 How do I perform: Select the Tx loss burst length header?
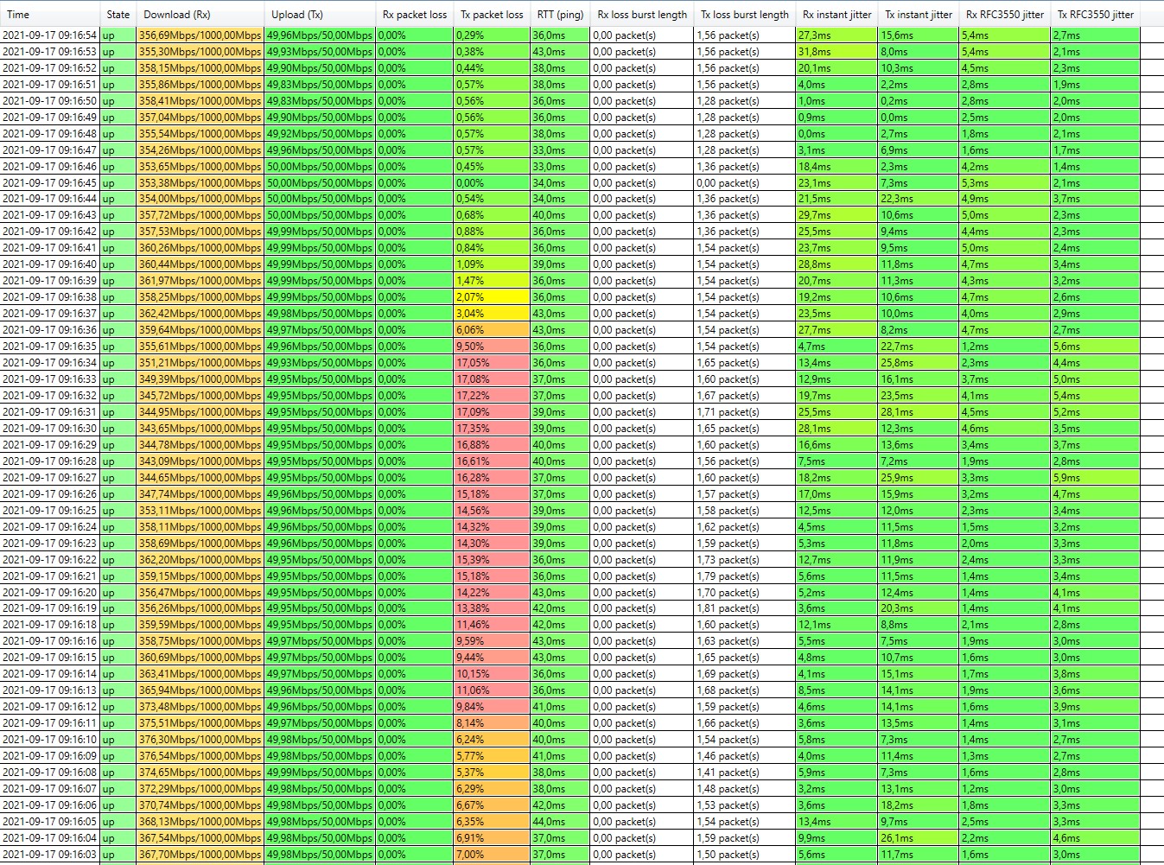click(745, 15)
